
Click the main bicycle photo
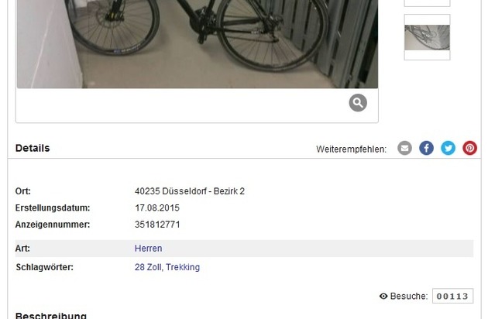[x=198, y=44]
